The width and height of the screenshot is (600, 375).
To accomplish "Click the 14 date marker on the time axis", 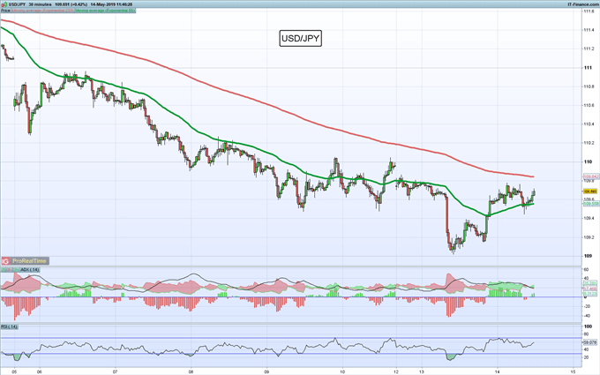I will click(498, 371).
